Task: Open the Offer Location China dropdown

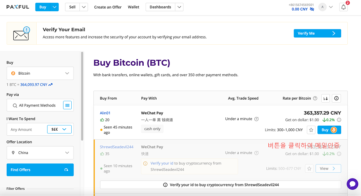Action: point(40,153)
